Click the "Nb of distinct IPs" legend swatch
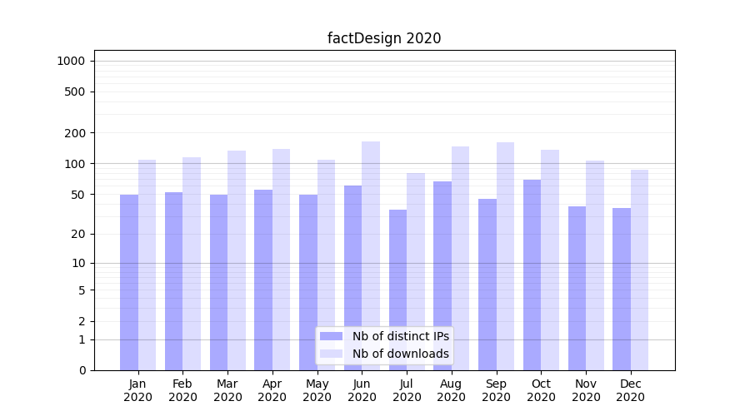 [x=331, y=336]
